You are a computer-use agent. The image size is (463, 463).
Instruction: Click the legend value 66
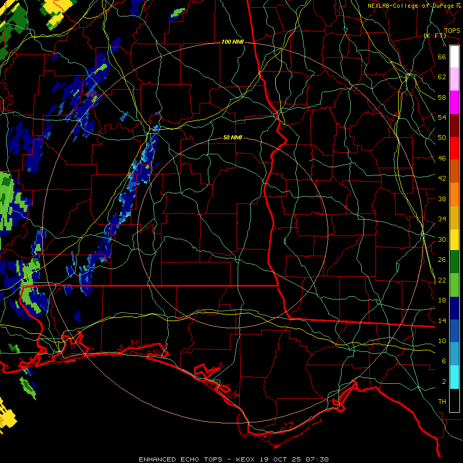[x=442, y=57]
